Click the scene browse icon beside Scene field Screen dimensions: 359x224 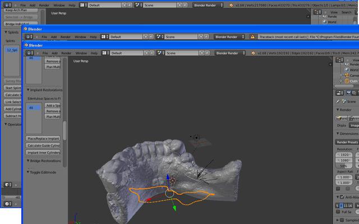tap(160, 53)
